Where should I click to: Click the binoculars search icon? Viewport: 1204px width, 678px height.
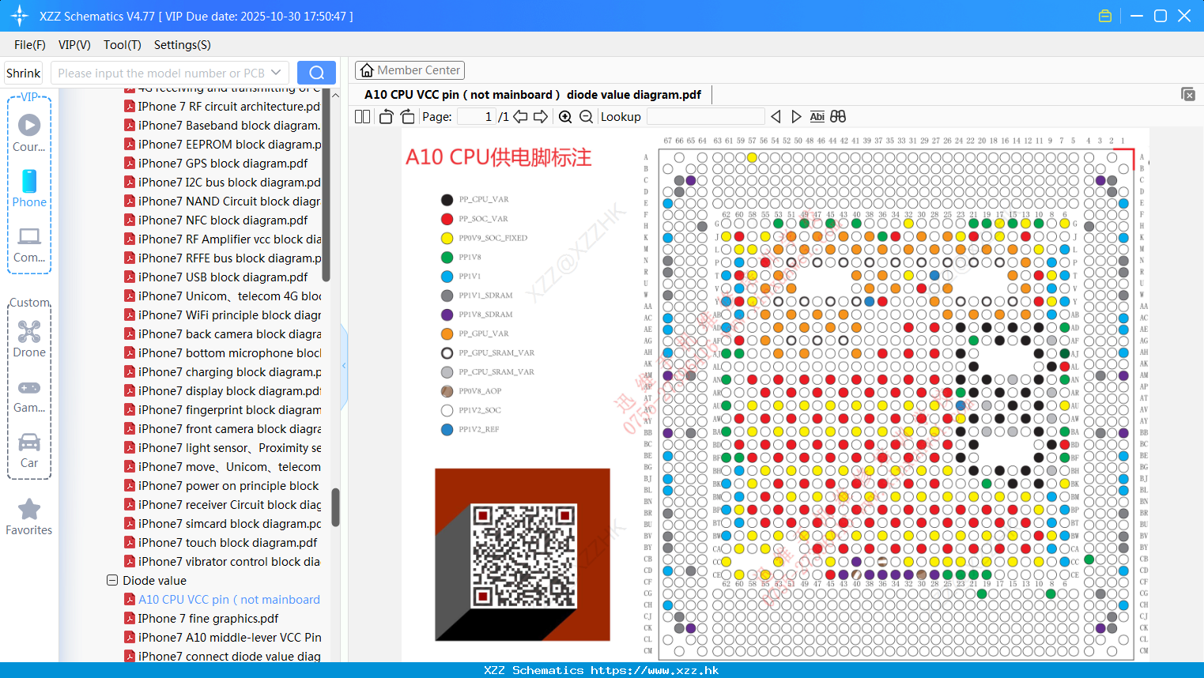coord(838,117)
